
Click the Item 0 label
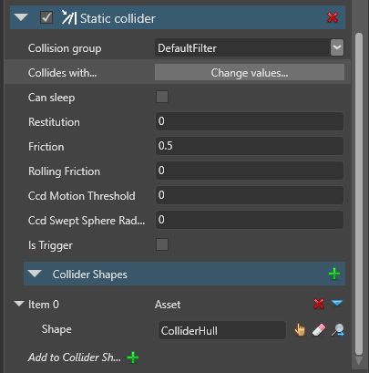point(44,305)
